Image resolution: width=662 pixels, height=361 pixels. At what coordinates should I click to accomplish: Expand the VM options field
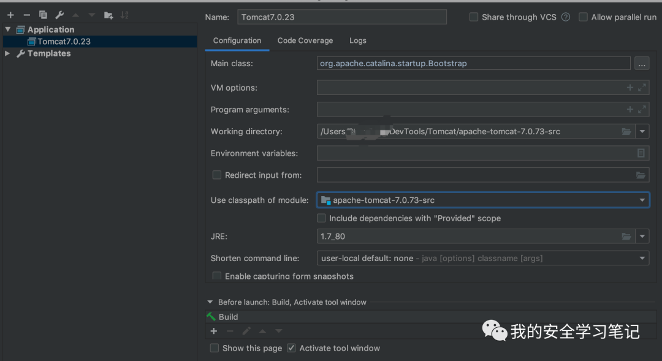642,88
